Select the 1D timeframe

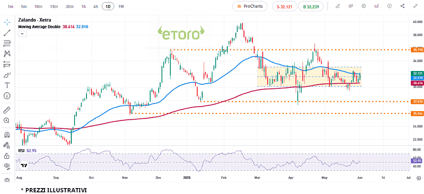tap(108, 6)
